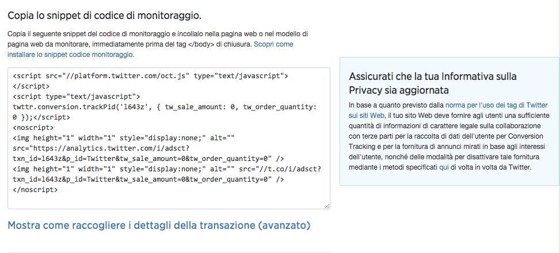
Task: Open 'norma per l'uso dei tag di Twitter' link
Action: [497, 105]
